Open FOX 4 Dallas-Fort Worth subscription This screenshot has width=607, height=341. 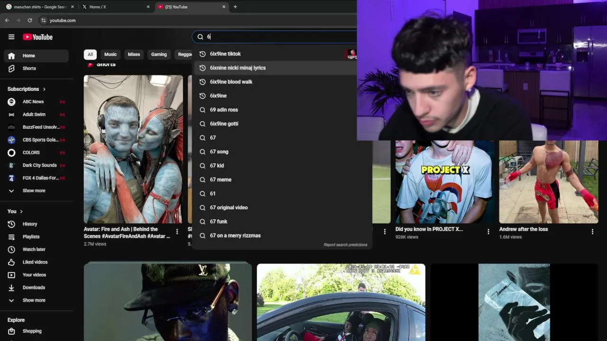click(x=36, y=178)
